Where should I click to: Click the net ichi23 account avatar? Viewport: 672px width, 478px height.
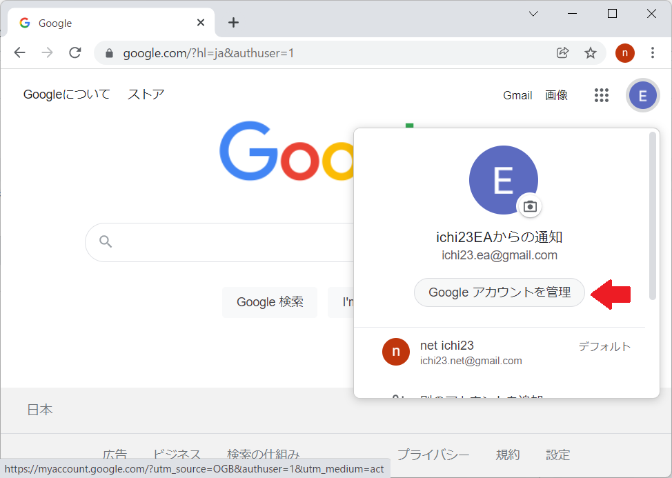click(395, 352)
